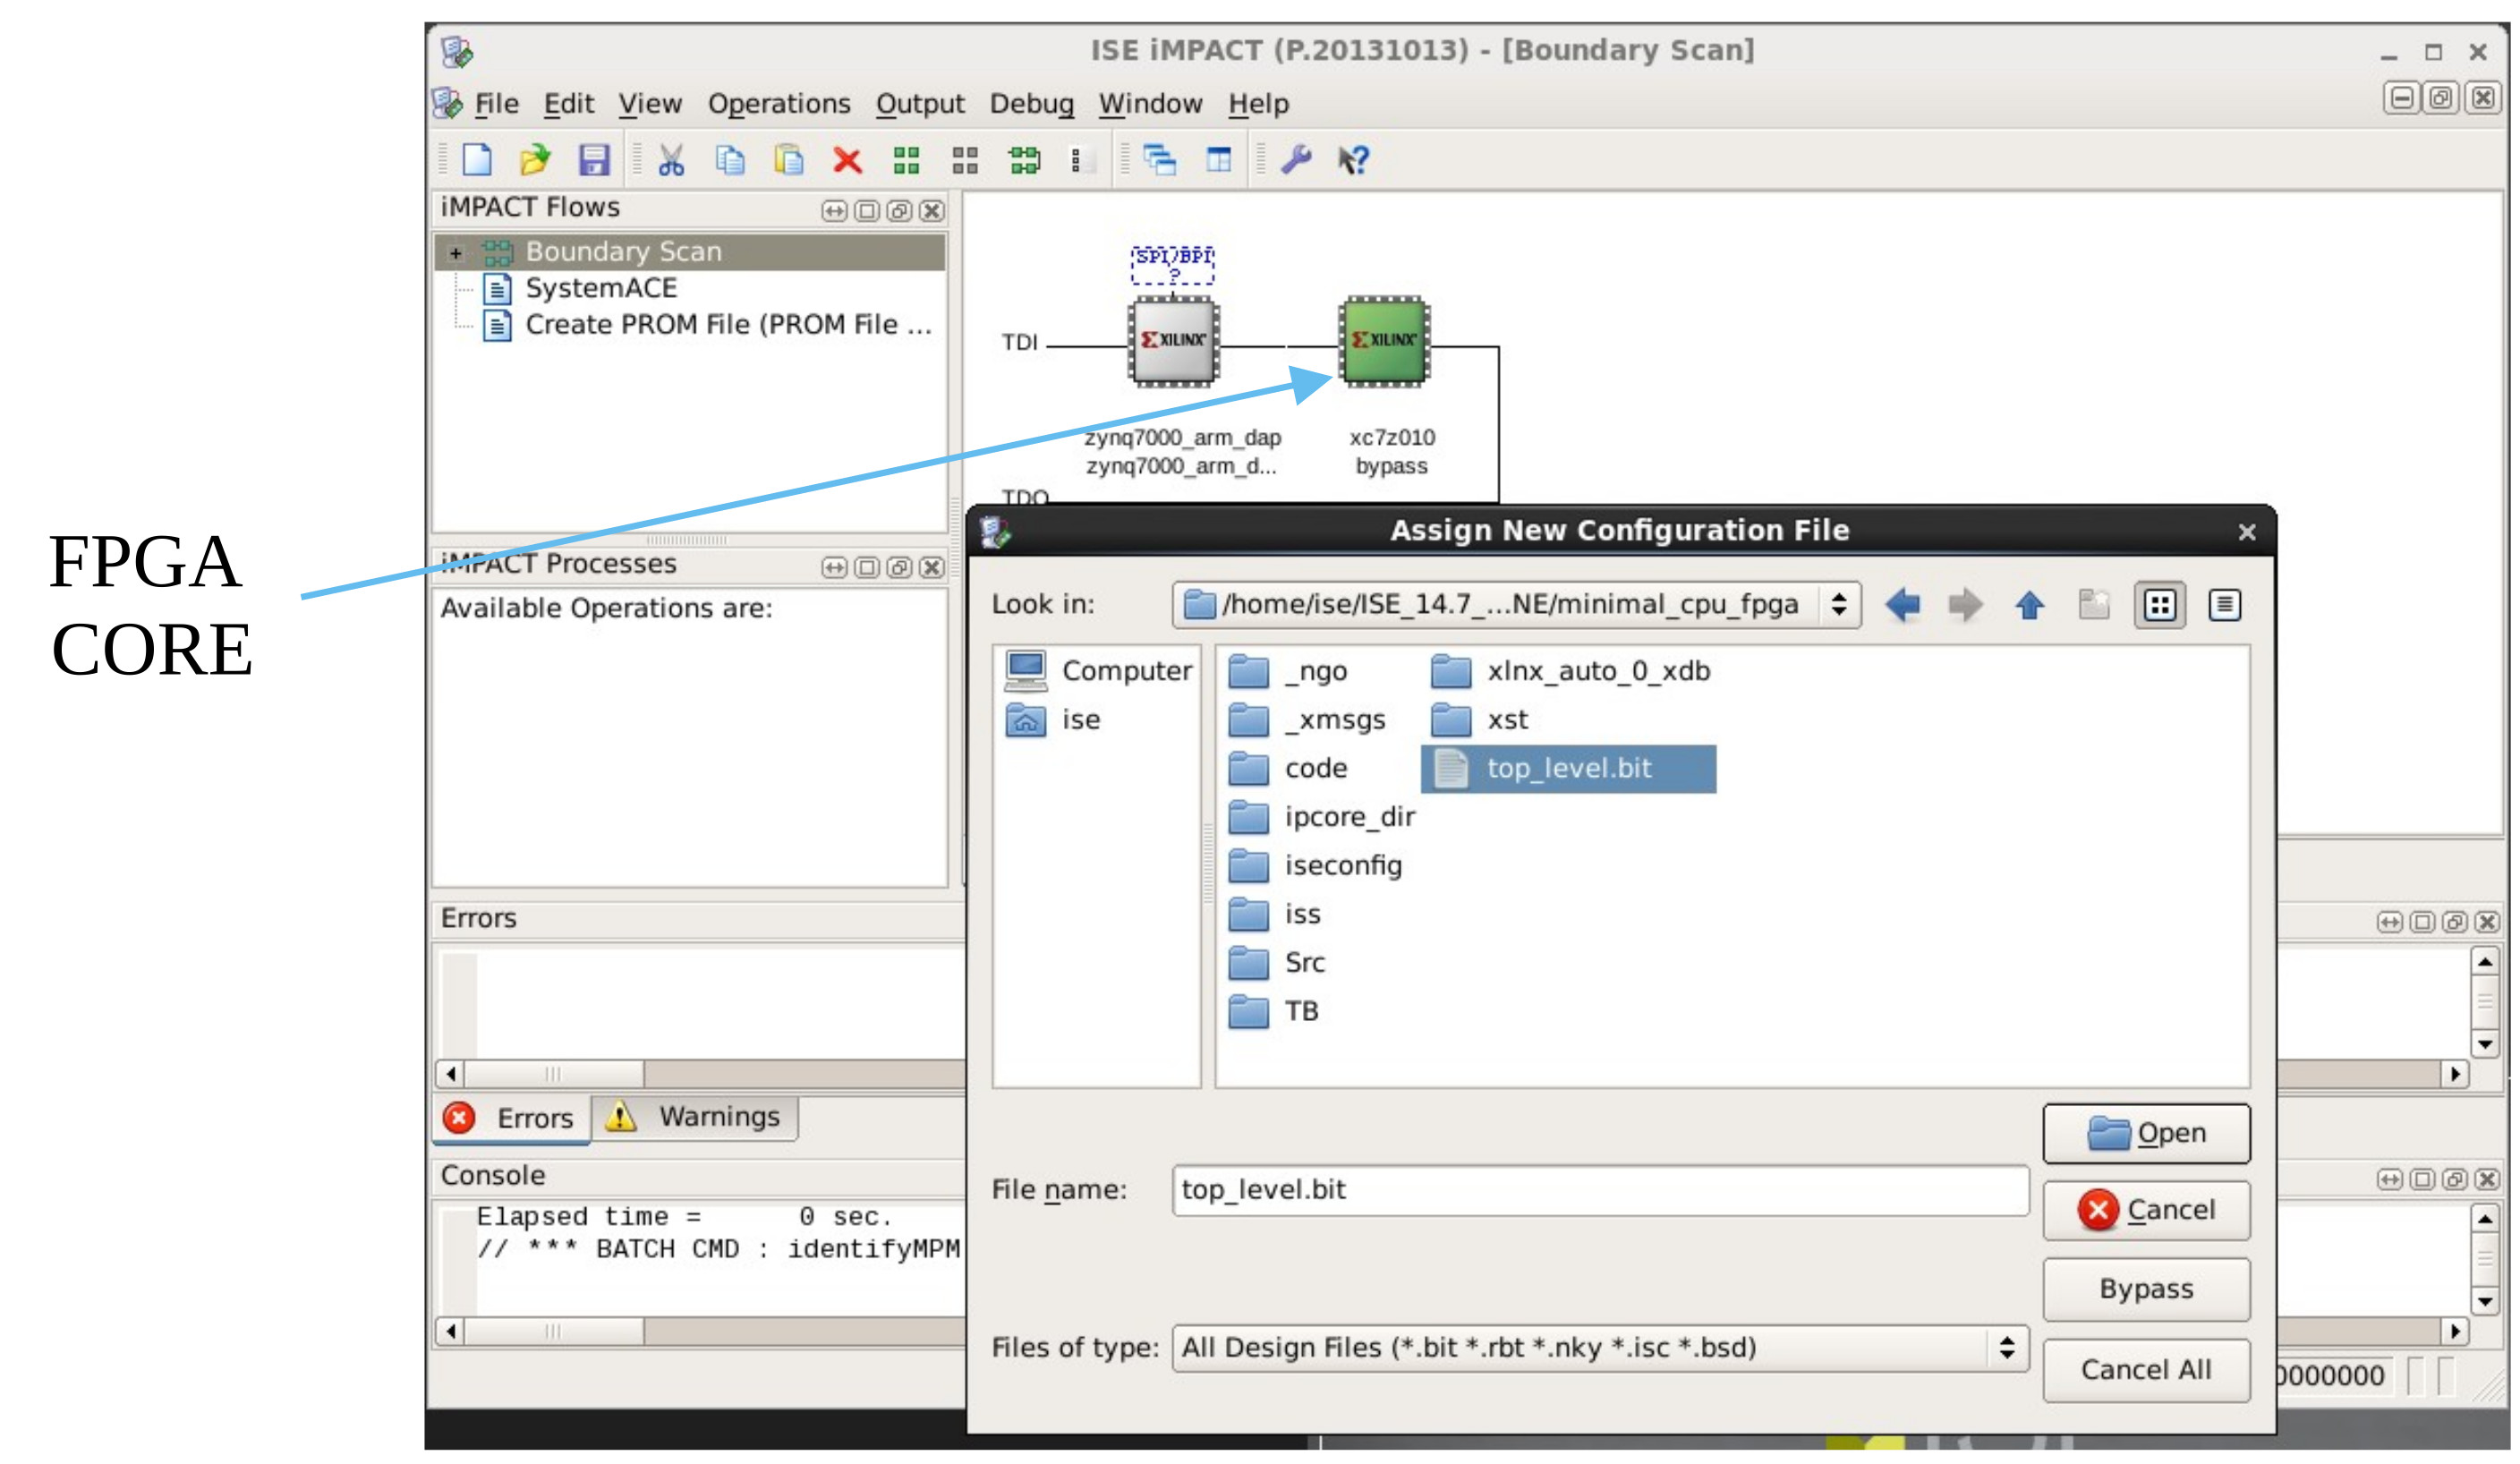This screenshot has height=1464, width=2520.
Task: Click the Save floppy disk icon
Action: click(594, 160)
